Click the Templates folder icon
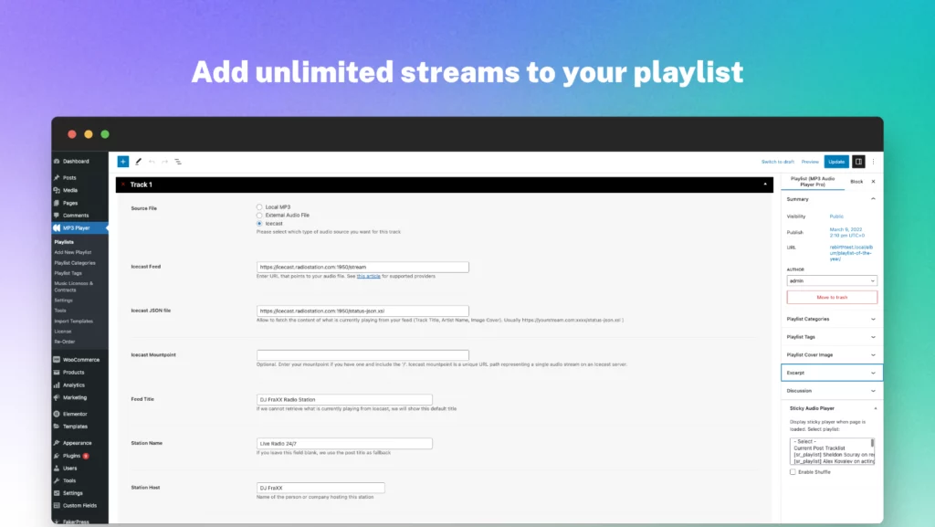 click(x=57, y=427)
